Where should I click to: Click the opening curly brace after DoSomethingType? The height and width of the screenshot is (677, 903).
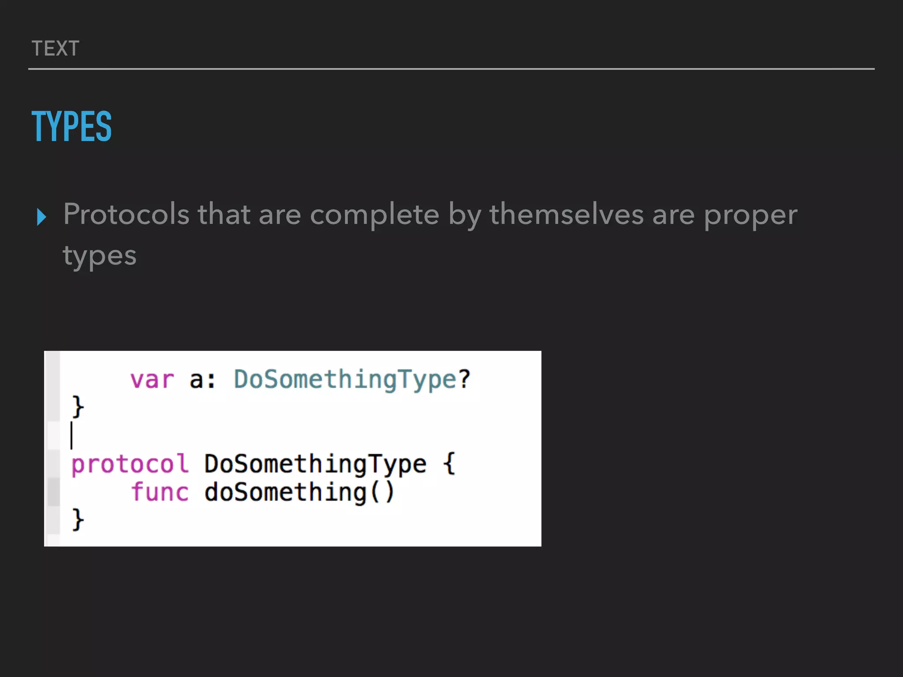tap(449, 464)
